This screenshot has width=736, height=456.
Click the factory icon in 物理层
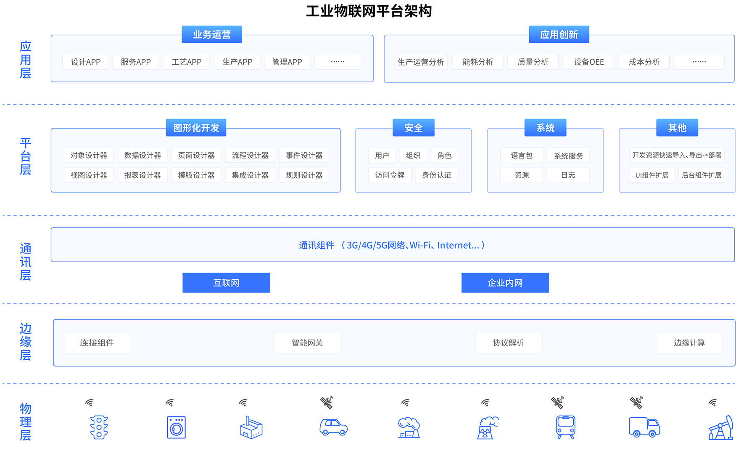[250, 427]
